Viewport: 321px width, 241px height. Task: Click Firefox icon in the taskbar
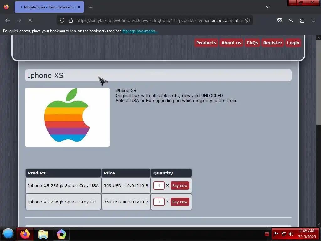tap(25, 234)
